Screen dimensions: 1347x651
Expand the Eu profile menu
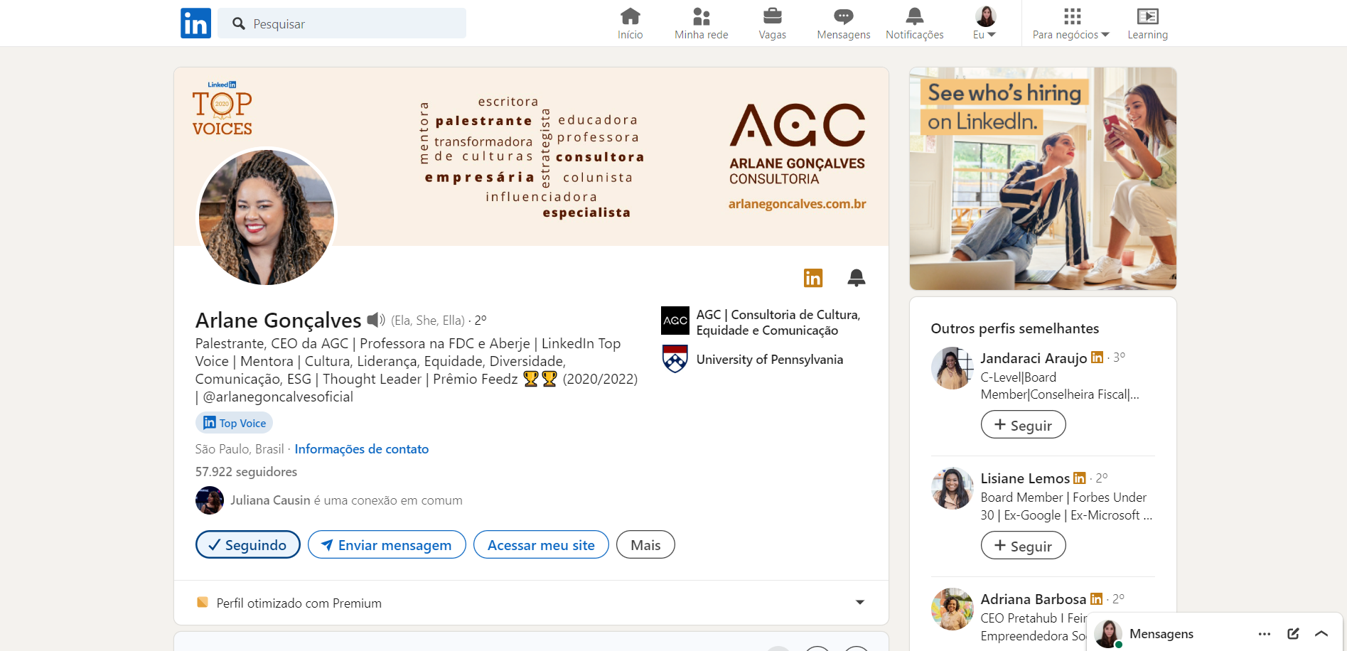tap(985, 23)
